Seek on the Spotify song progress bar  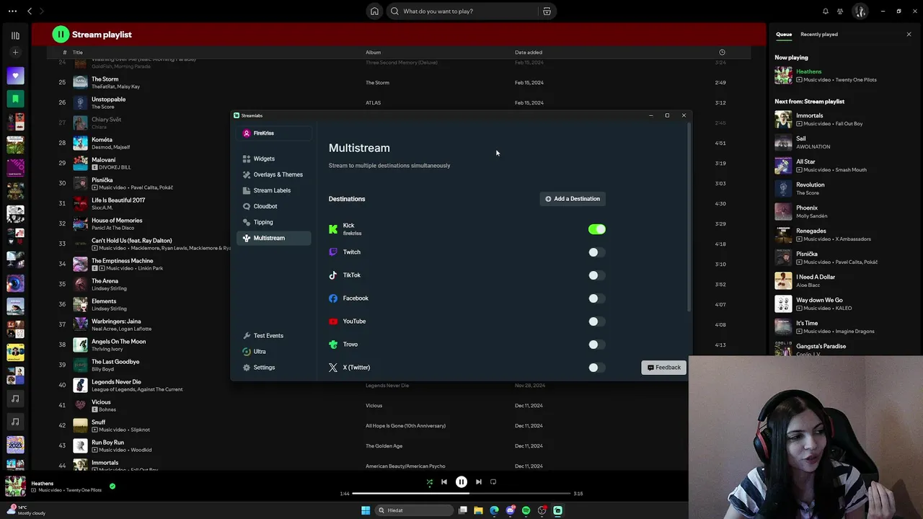coord(461,494)
